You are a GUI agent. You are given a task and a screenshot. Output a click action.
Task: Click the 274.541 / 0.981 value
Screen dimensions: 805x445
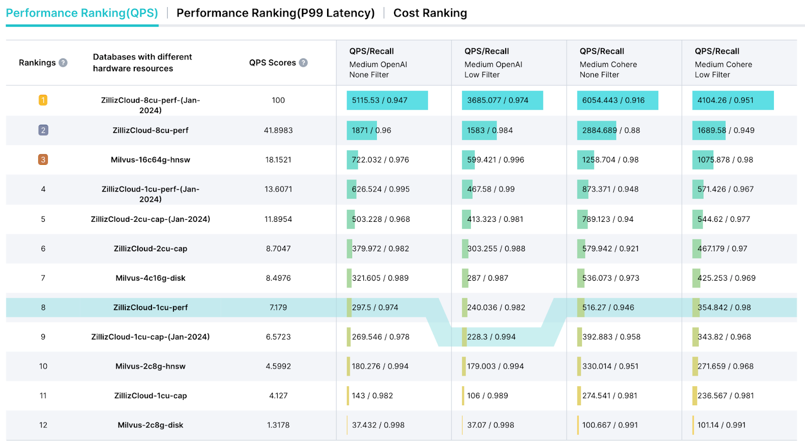tap(610, 396)
